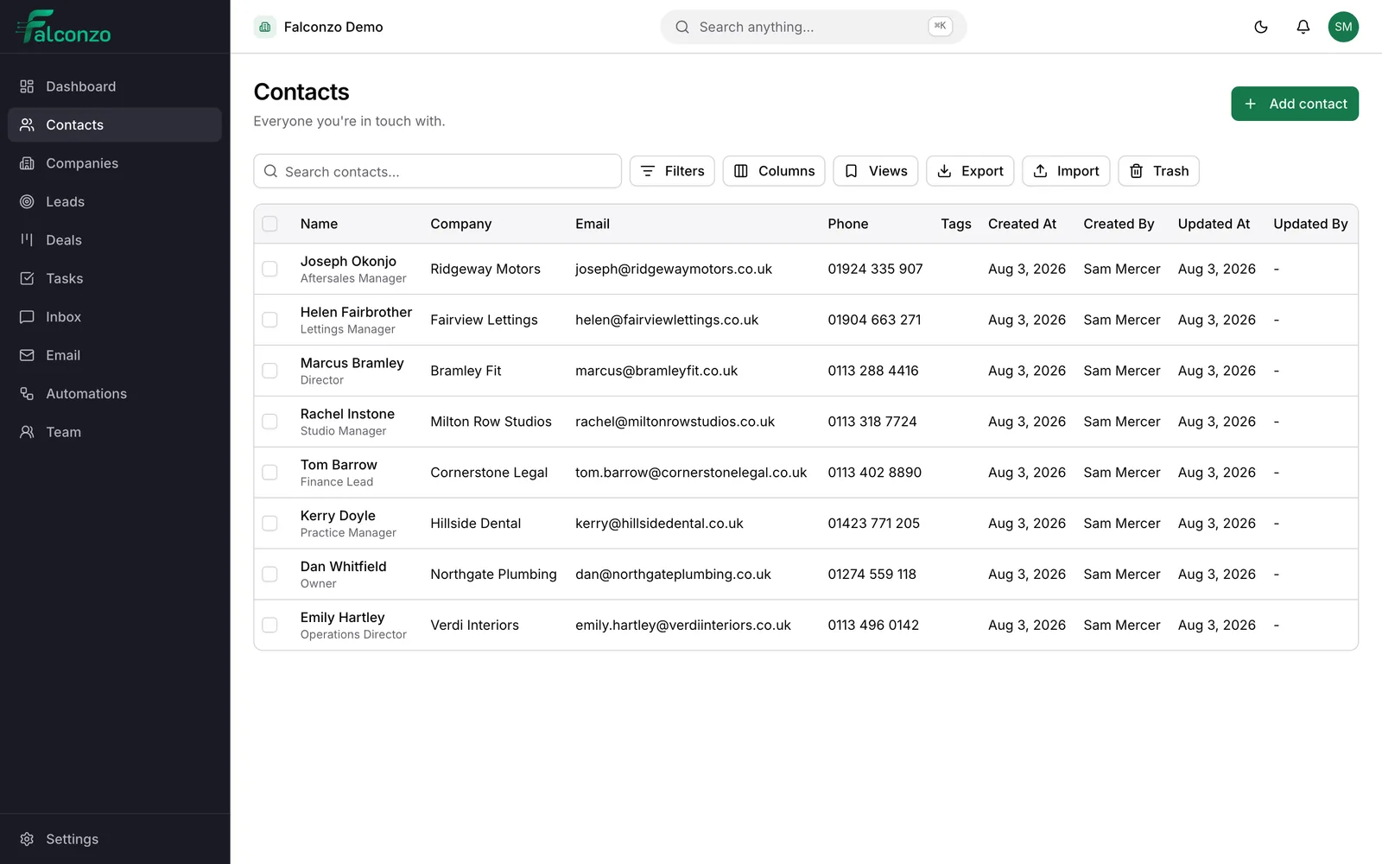Click the magnifier icon in global search
The image size is (1382, 864).
pos(682,27)
